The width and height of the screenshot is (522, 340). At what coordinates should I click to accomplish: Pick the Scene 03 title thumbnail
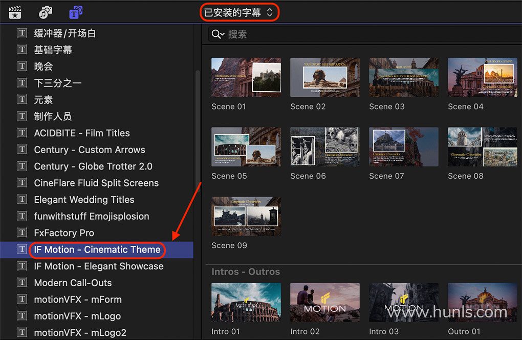pos(404,77)
